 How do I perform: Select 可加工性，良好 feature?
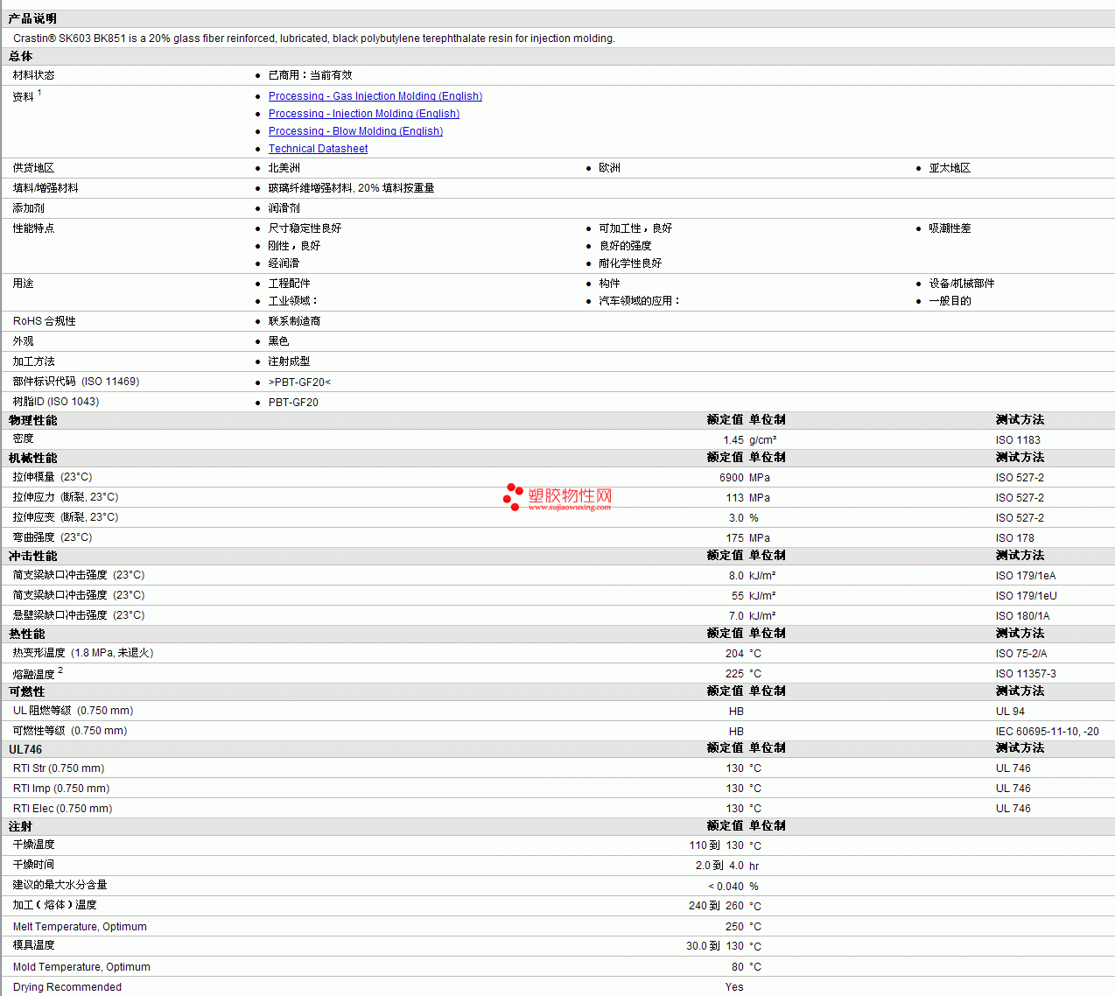point(635,228)
